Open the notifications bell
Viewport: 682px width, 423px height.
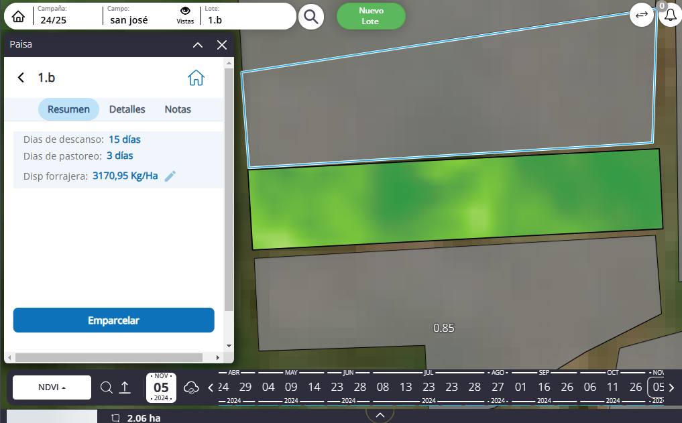click(x=670, y=15)
